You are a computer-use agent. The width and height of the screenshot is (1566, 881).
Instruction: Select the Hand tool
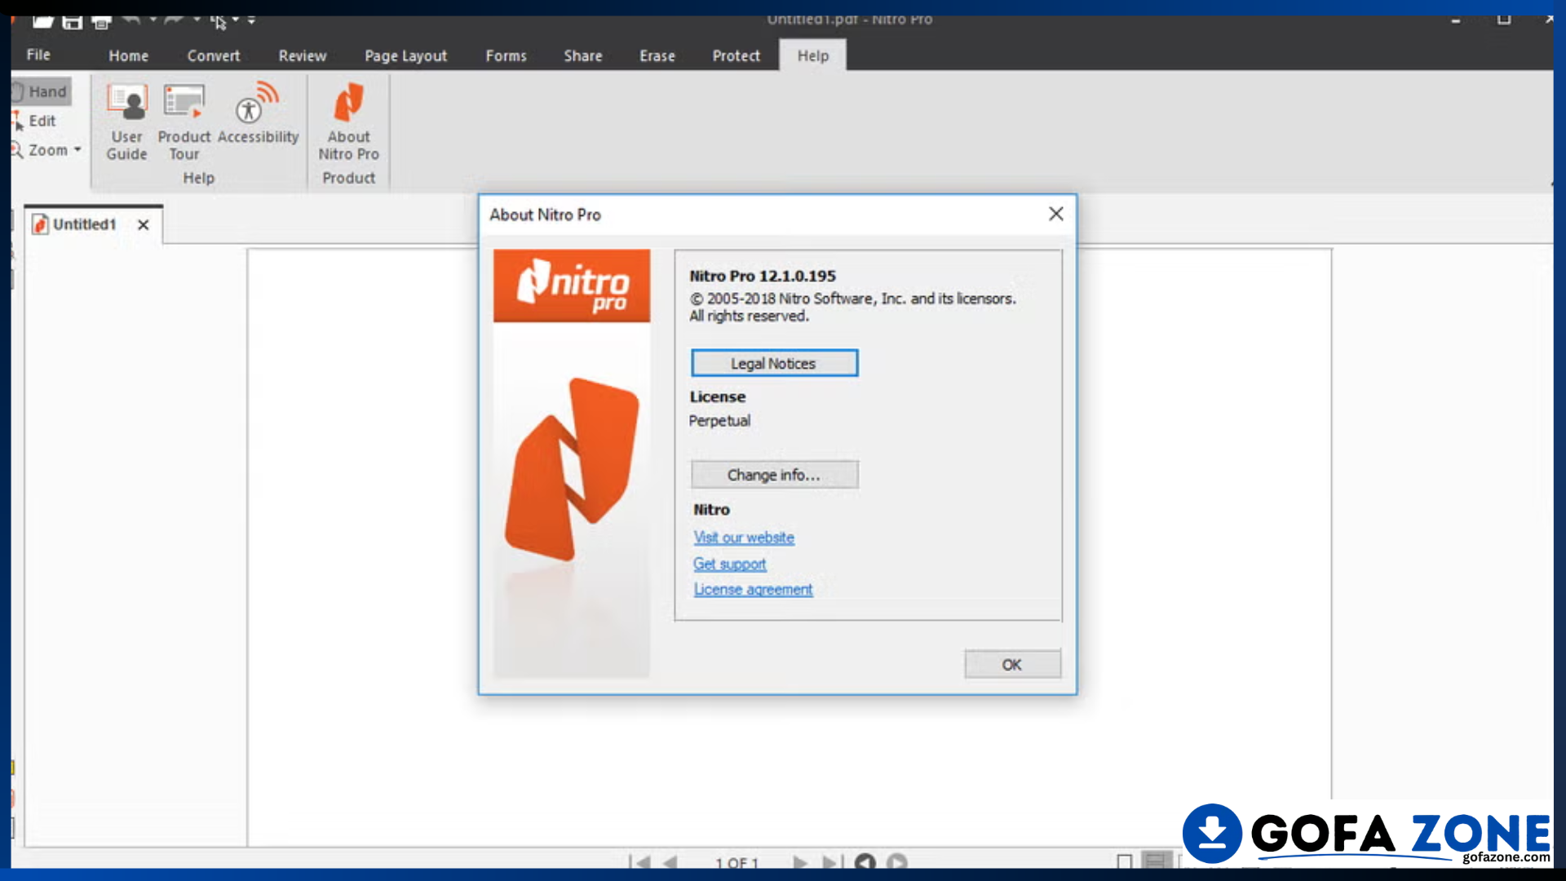[x=41, y=91]
